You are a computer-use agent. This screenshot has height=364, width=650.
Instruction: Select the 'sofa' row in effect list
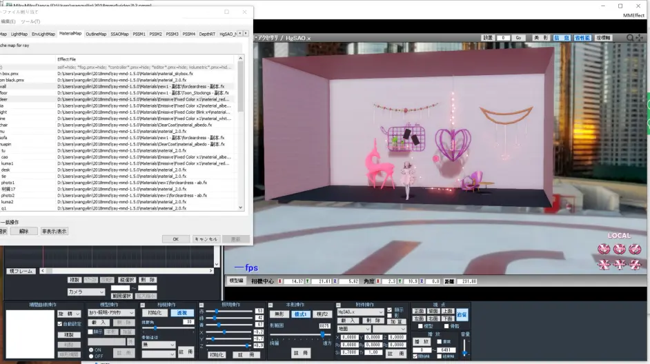[x=116, y=137]
